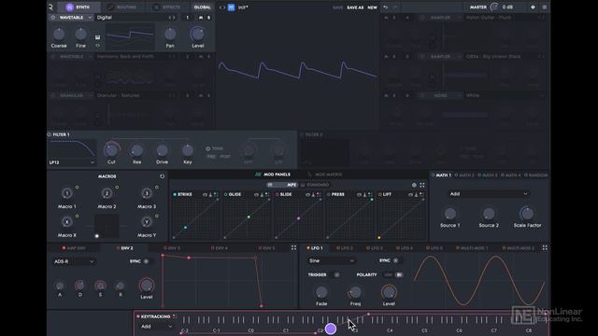
Task: Toggle the LFO Polarity switch
Action: click(393, 274)
